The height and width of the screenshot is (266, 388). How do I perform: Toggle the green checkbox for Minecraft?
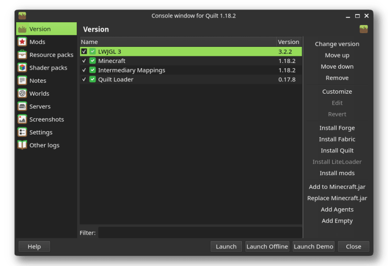pyautogui.click(x=92, y=61)
